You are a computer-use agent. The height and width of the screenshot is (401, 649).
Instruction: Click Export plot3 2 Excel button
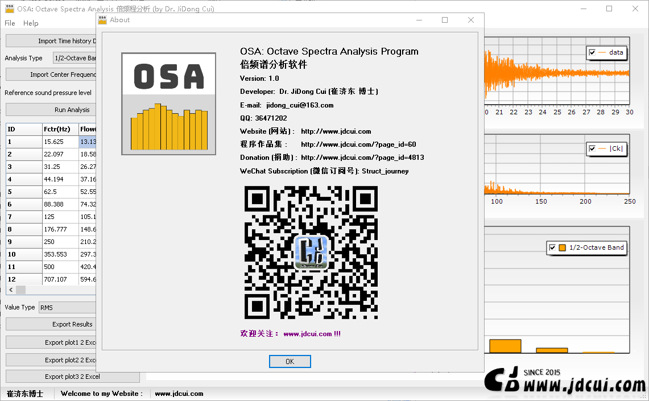coord(72,377)
